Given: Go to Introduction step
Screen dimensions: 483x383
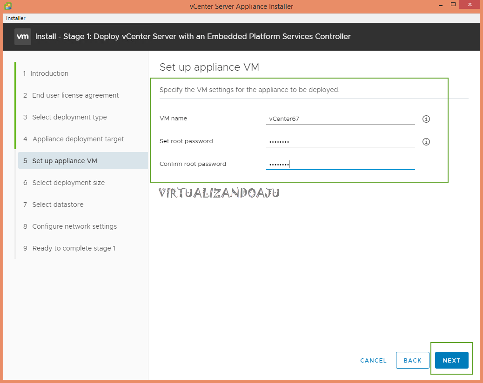Looking at the screenshot, I should 49,73.
